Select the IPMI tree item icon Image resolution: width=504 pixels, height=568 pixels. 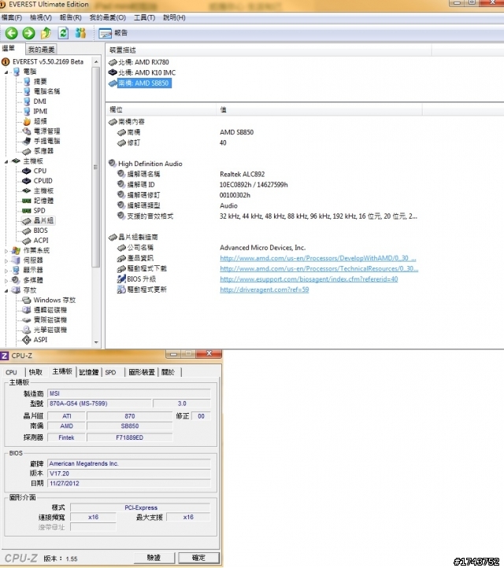coord(27,111)
